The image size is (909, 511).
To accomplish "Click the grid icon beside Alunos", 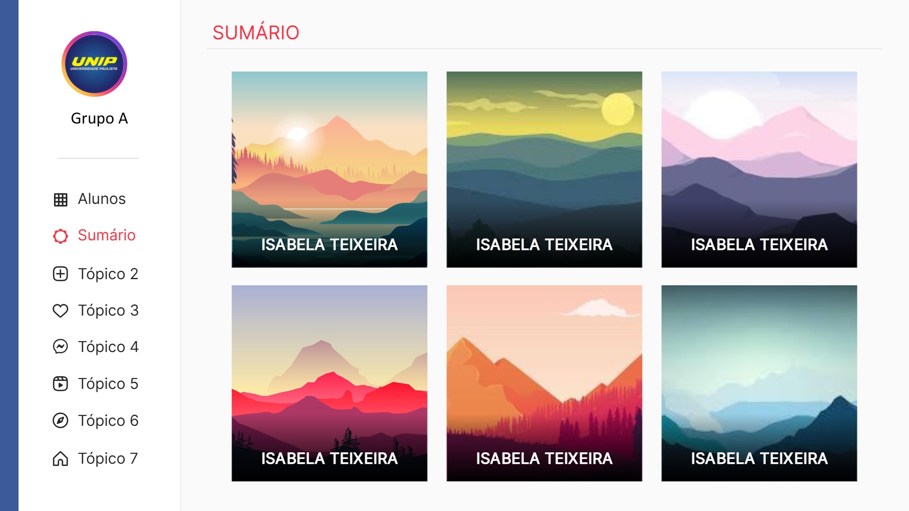I will (x=61, y=200).
